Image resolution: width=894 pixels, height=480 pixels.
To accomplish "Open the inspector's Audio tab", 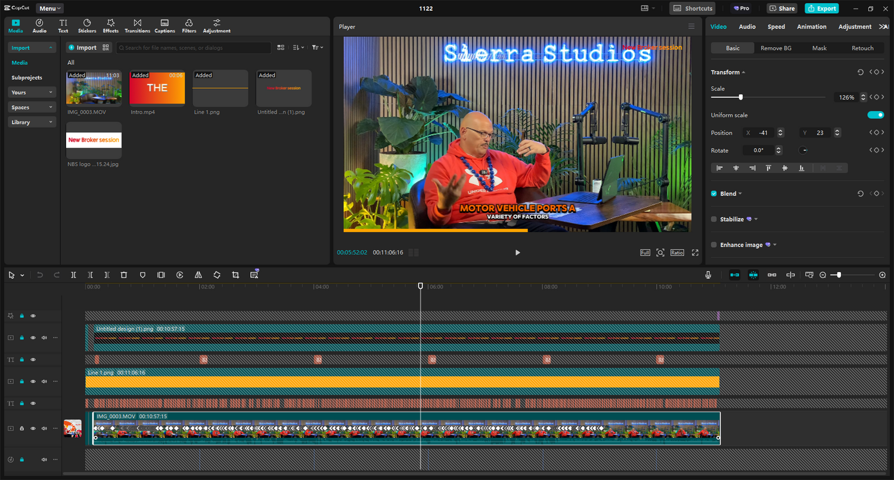I will pos(747,27).
